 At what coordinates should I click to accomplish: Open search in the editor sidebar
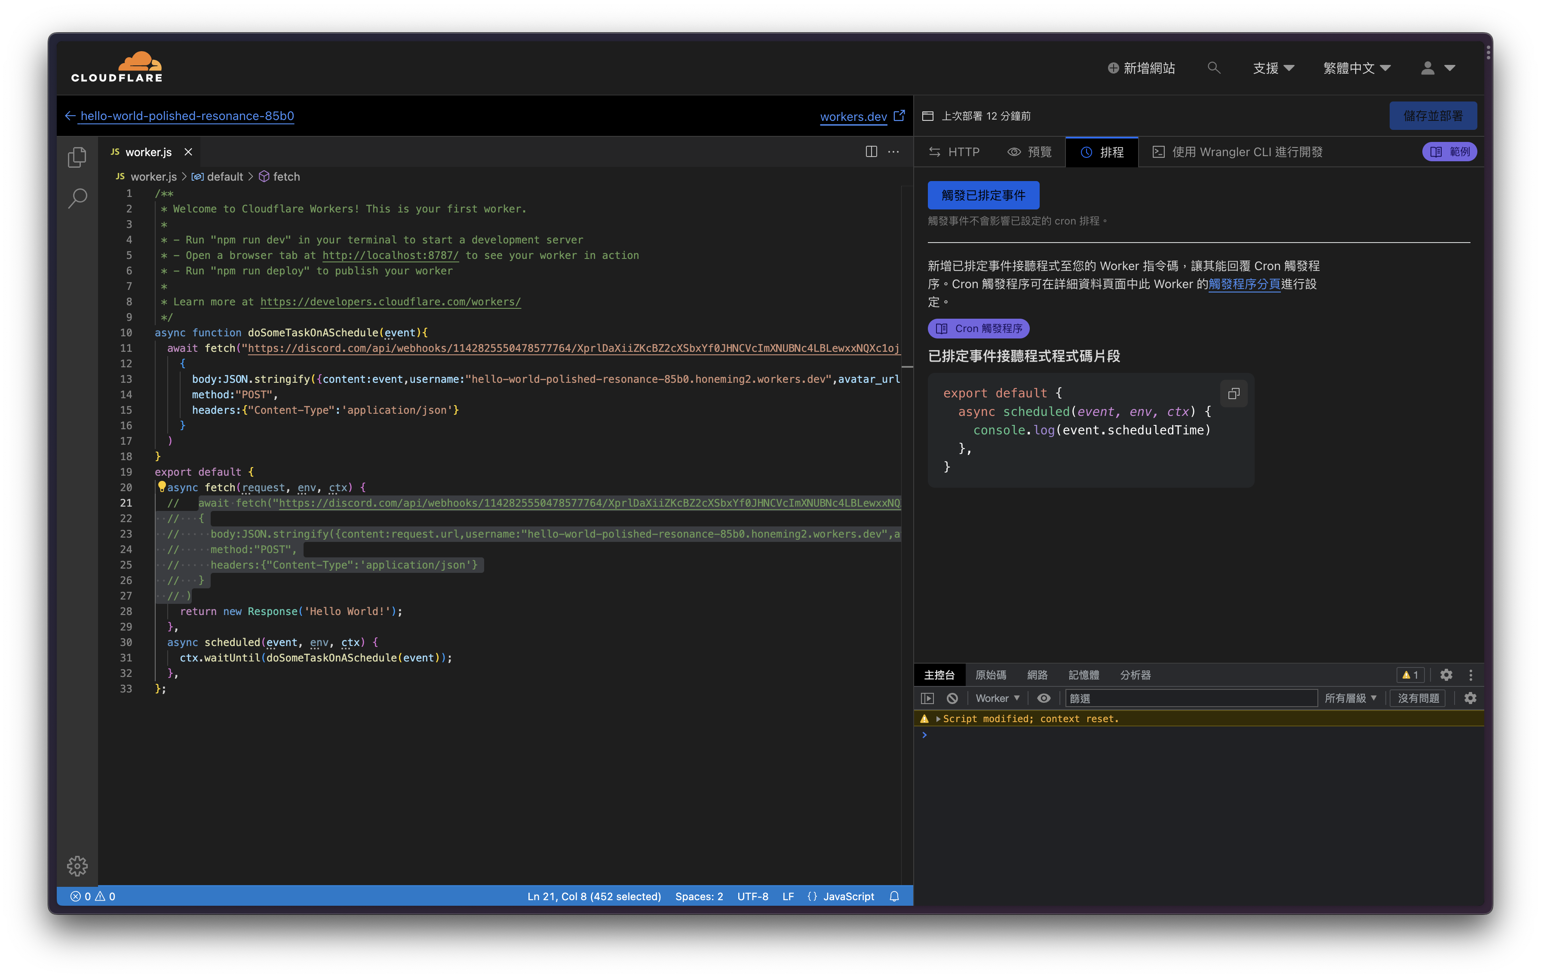tap(77, 199)
